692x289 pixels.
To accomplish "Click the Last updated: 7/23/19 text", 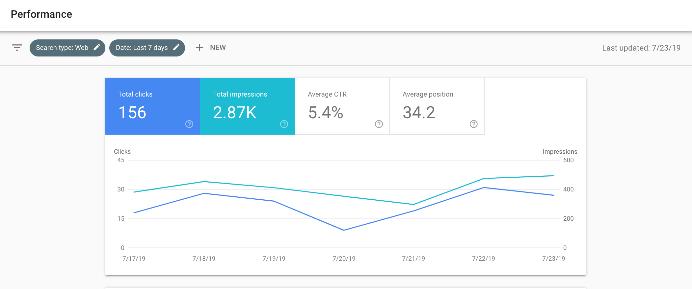I will 641,48.
